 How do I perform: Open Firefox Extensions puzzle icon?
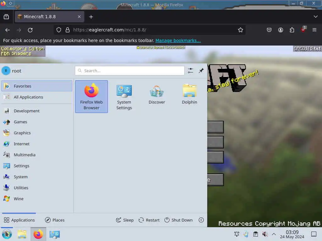point(292,30)
